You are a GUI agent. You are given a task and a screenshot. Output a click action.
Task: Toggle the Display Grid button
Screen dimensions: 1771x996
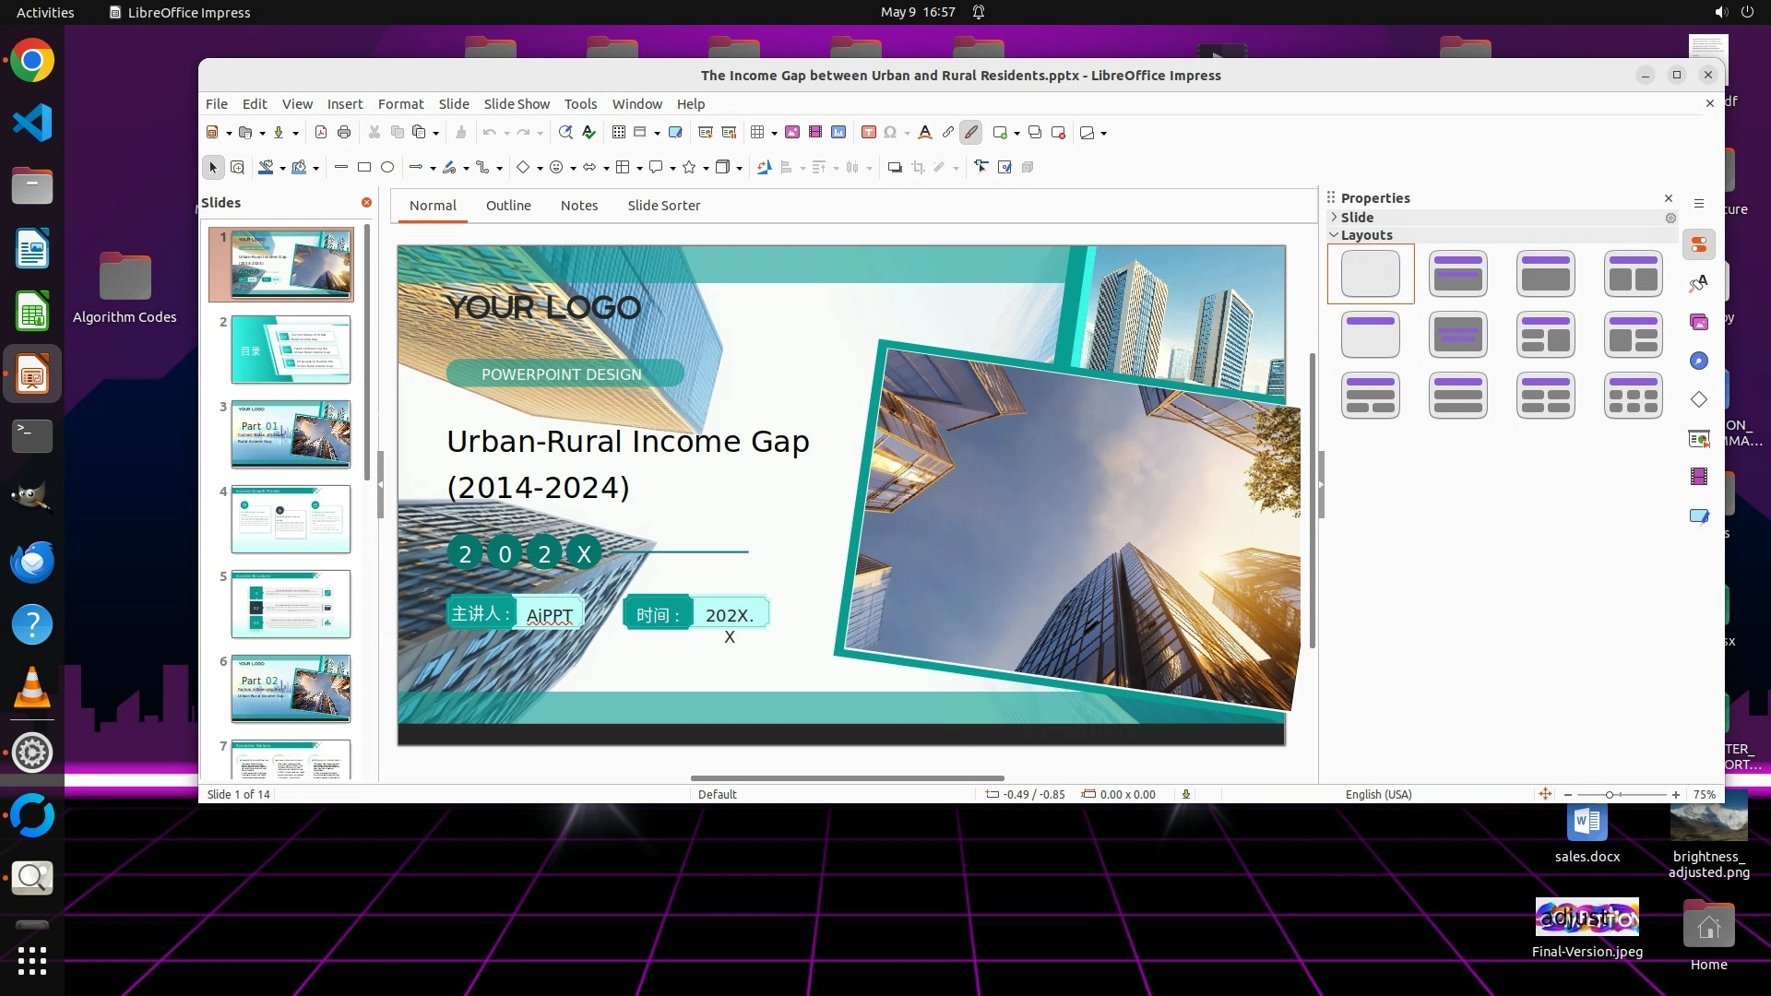(x=619, y=133)
